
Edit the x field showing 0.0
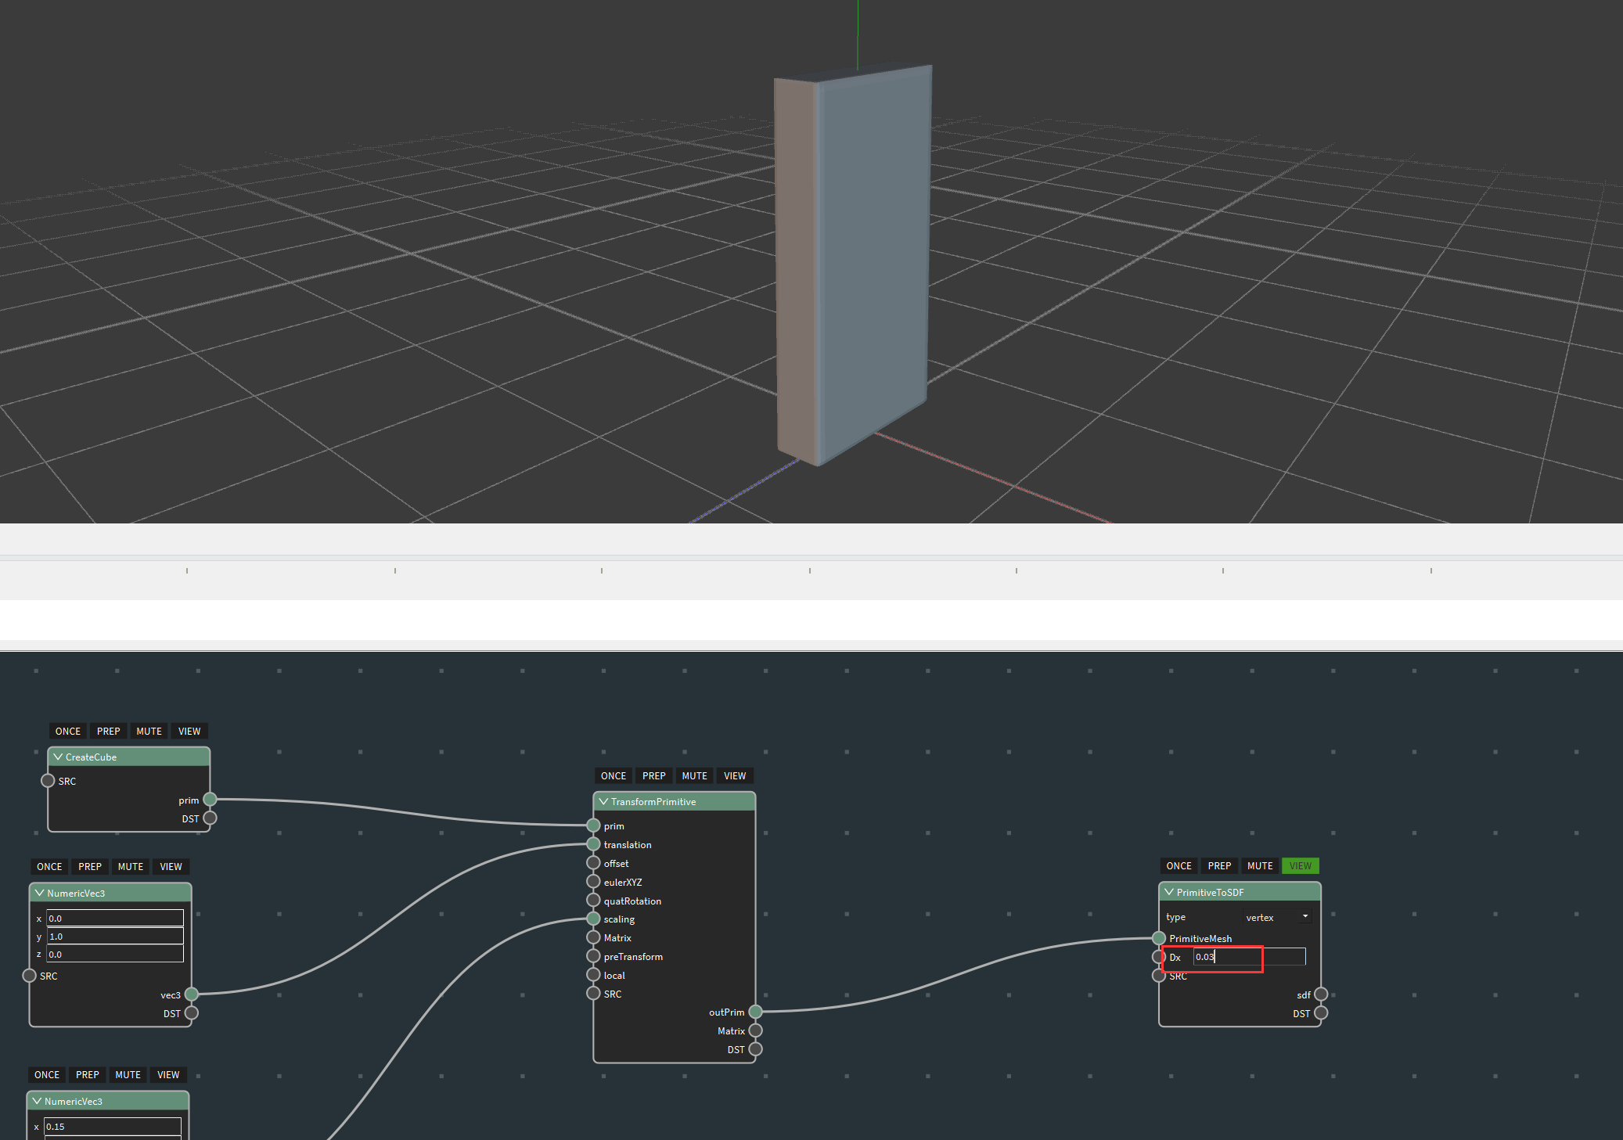point(115,918)
